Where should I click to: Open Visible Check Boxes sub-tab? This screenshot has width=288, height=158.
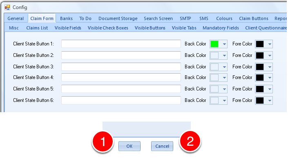click(x=108, y=28)
